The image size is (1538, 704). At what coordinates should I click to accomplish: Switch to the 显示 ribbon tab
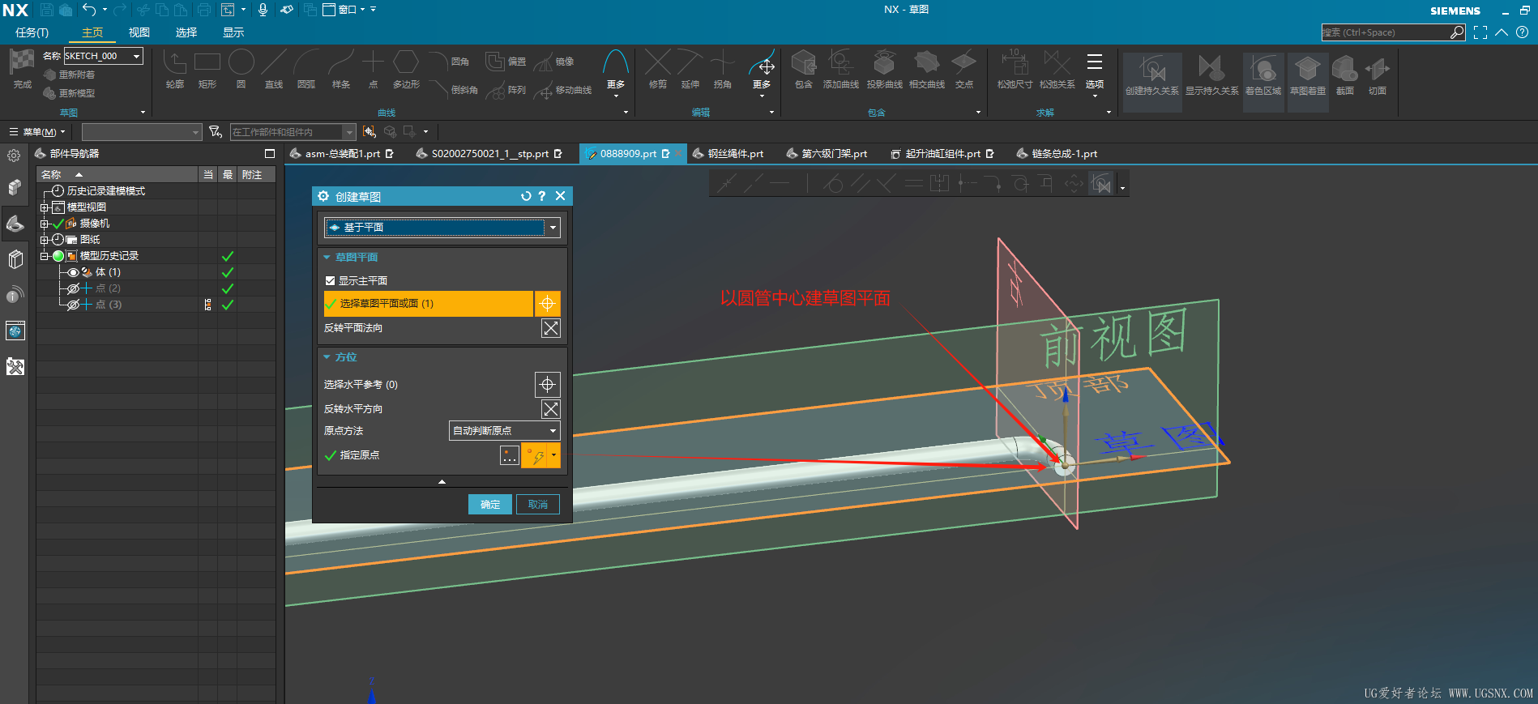coord(233,32)
